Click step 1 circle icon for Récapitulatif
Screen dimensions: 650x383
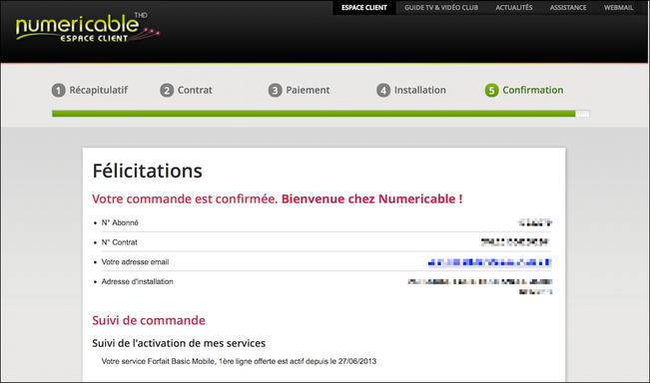pos(59,90)
